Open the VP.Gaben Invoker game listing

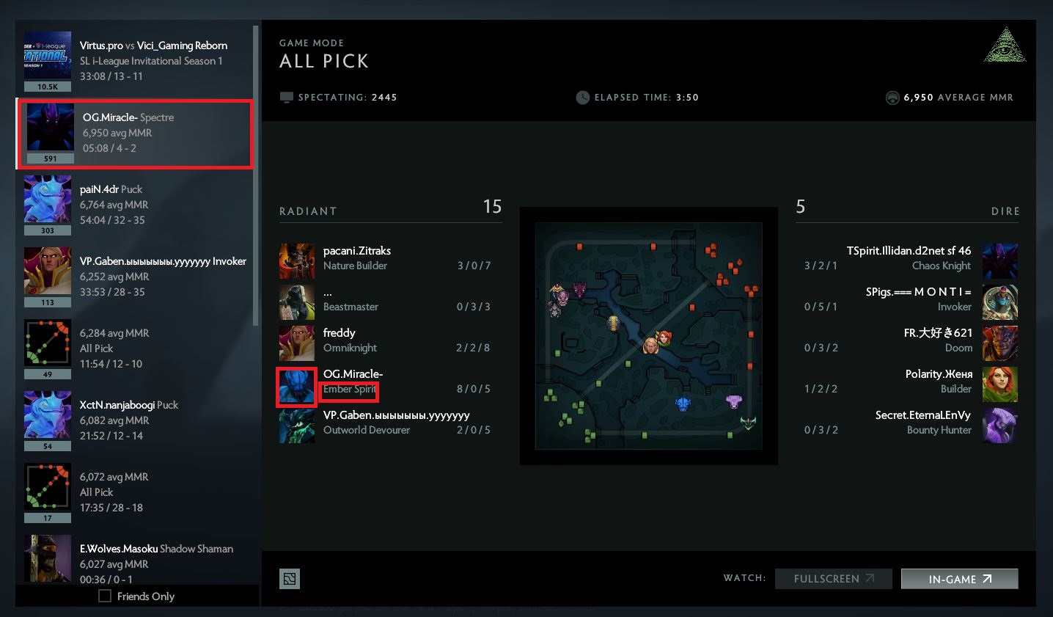[x=135, y=277]
